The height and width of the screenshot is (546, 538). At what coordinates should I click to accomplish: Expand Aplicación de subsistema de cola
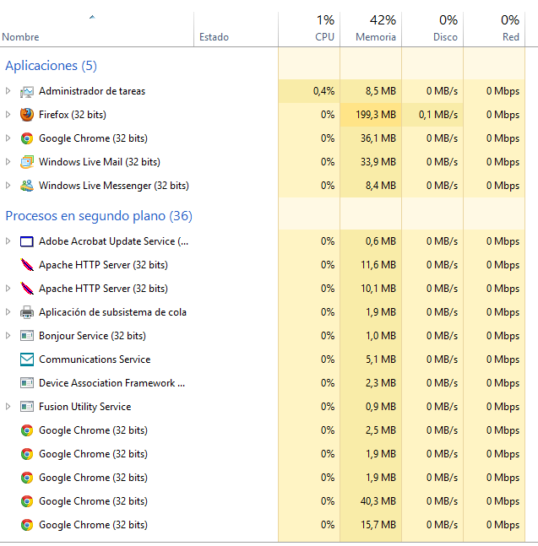coord(8,312)
